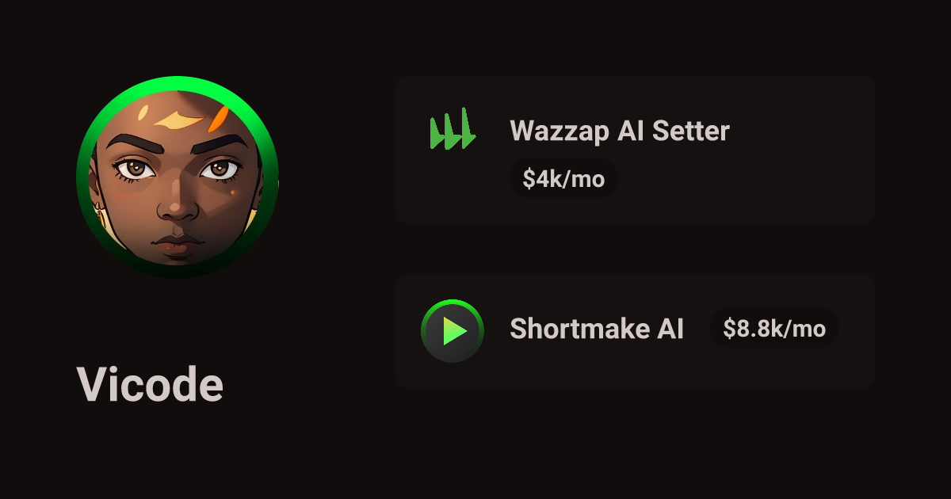Image resolution: width=951 pixels, height=499 pixels.
Task: Open the Shortmake AI title link
Action: (x=597, y=328)
